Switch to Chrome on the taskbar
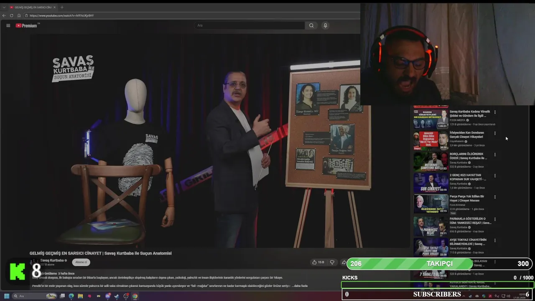The width and height of the screenshot is (535, 301). 135,296
